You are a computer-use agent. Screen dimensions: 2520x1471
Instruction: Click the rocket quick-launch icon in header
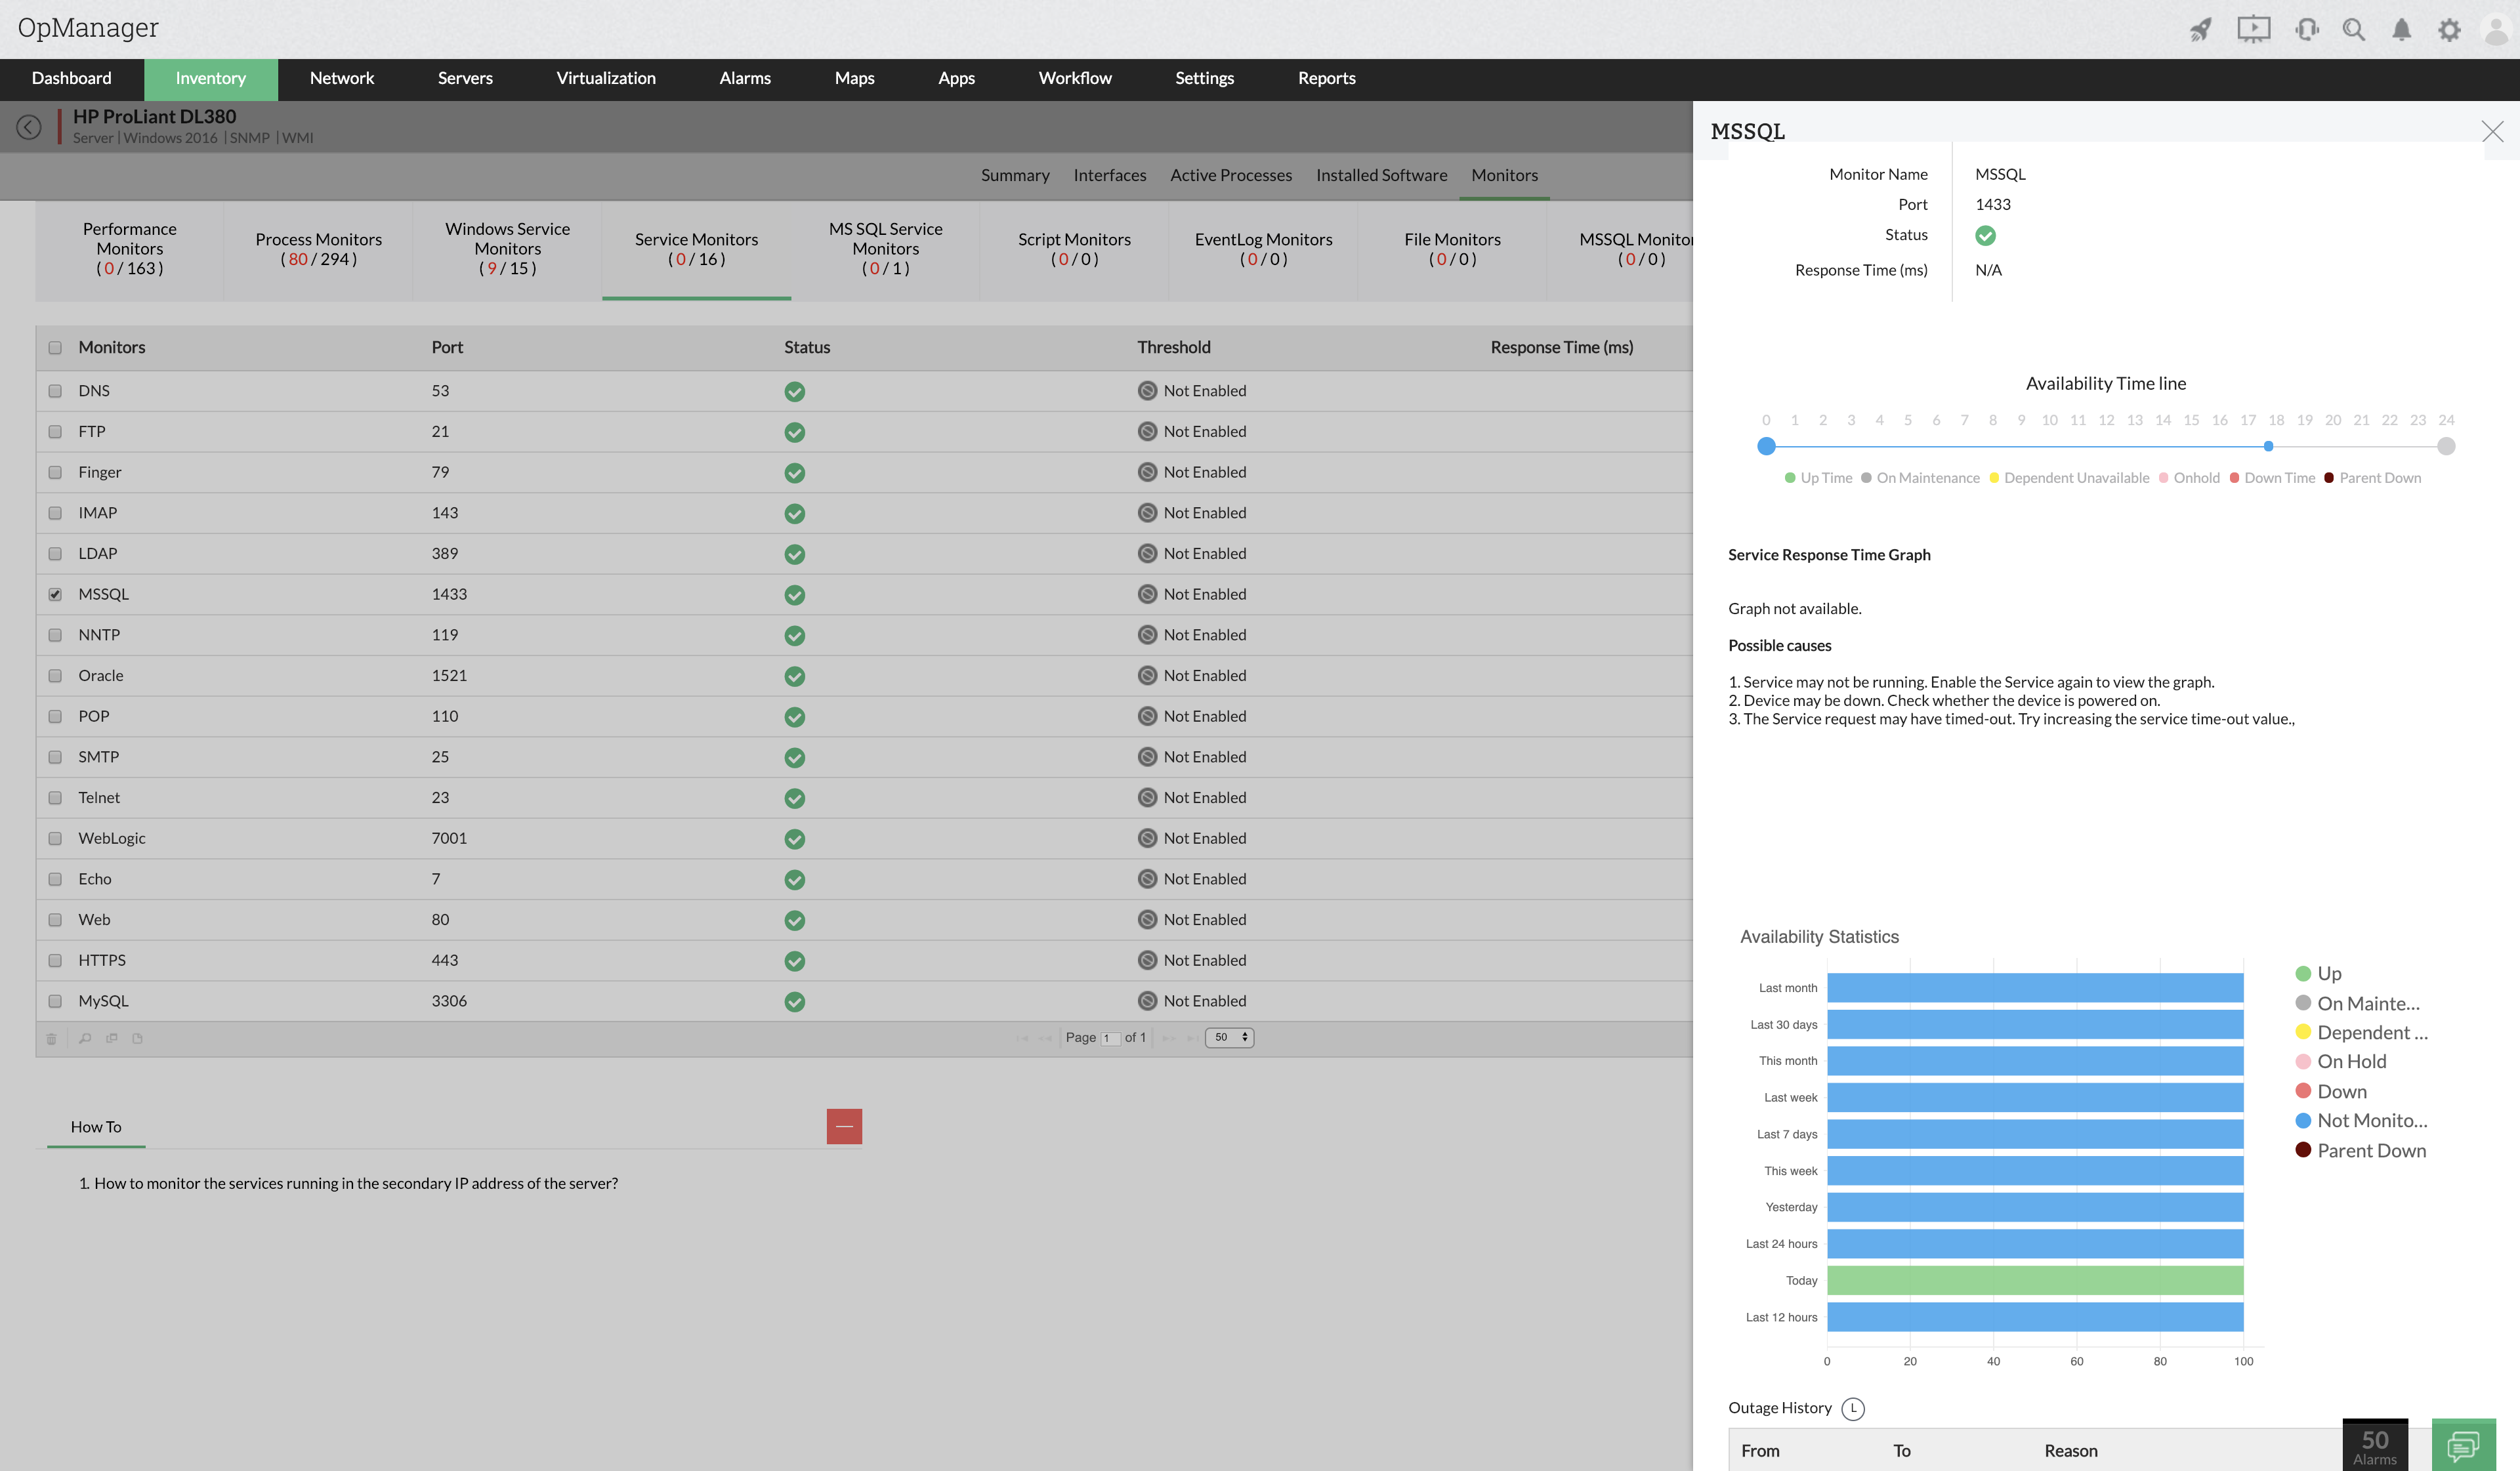click(x=2200, y=30)
